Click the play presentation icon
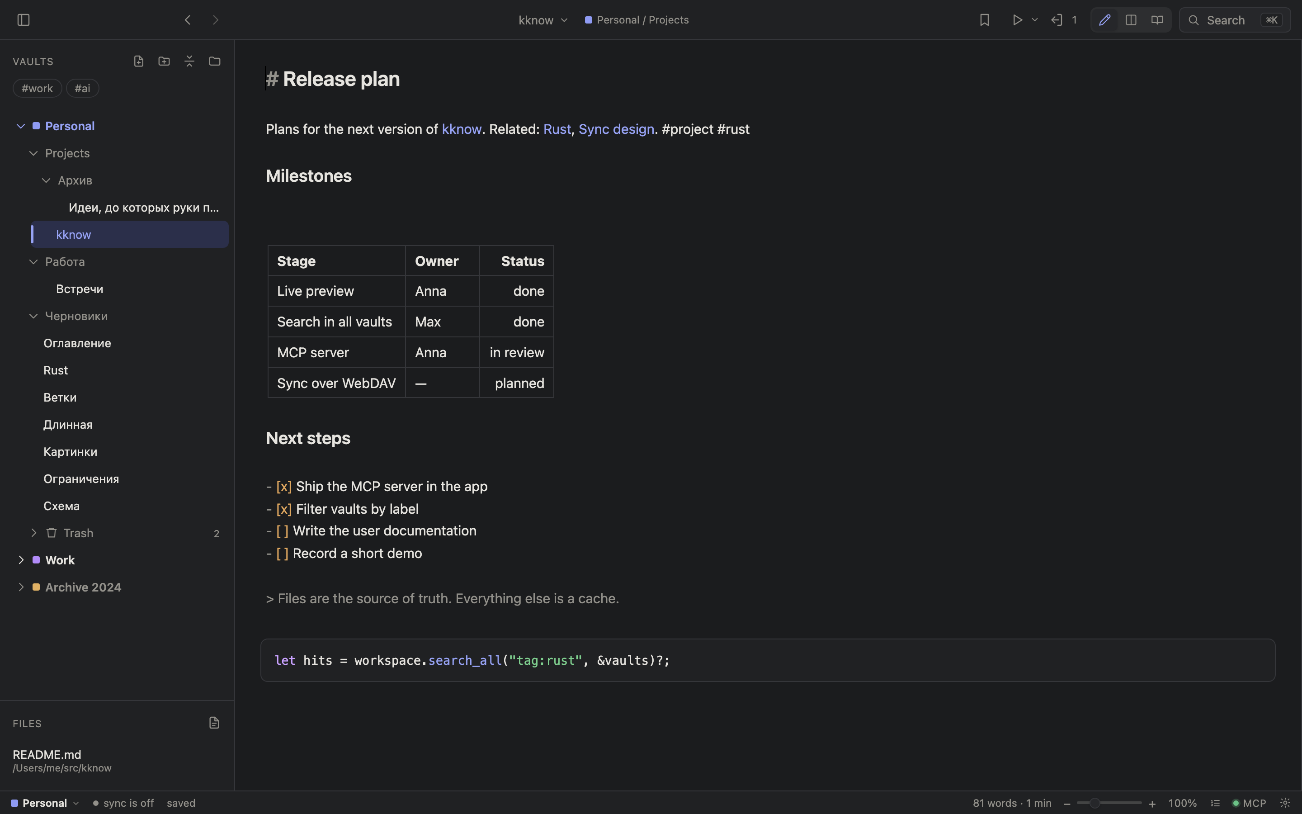Image resolution: width=1302 pixels, height=814 pixels. [x=1017, y=20]
